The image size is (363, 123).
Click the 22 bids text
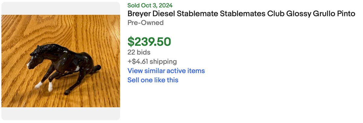pyautogui.click(x=139, y=52)
